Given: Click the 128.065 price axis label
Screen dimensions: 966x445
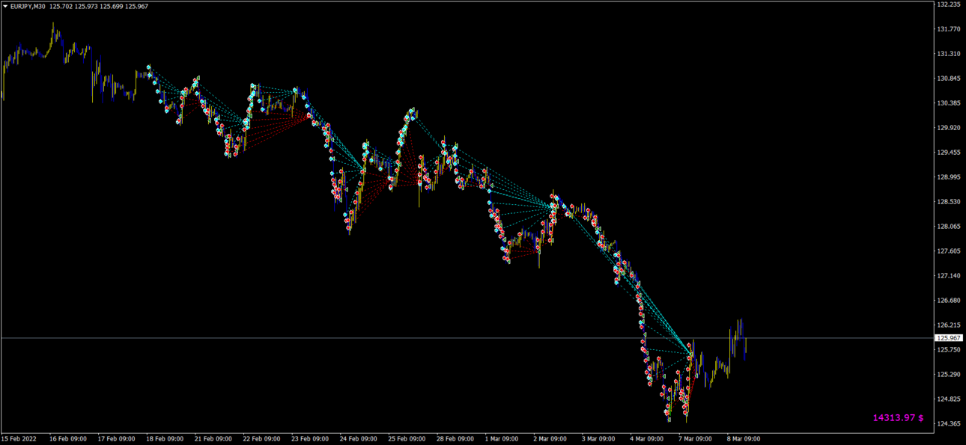Looking at the screenshot, I should (x=949, y=227).
